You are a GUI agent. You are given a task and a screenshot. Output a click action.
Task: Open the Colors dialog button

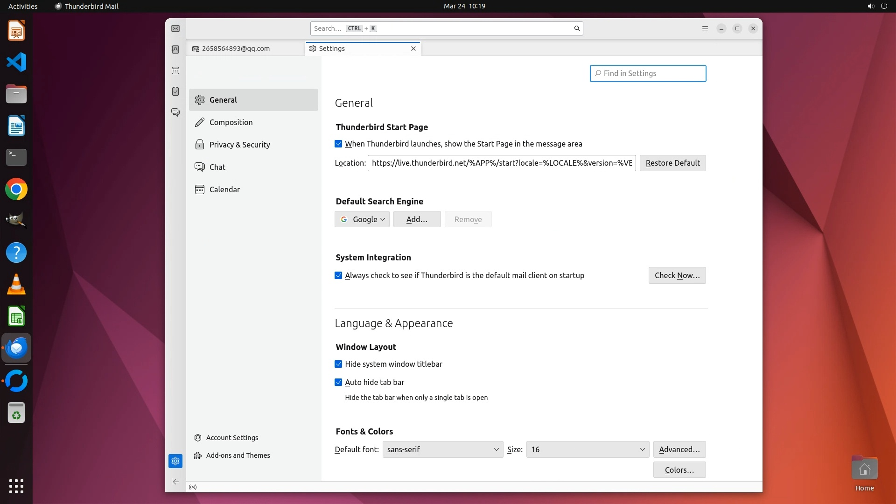click(x=679, y=470)
